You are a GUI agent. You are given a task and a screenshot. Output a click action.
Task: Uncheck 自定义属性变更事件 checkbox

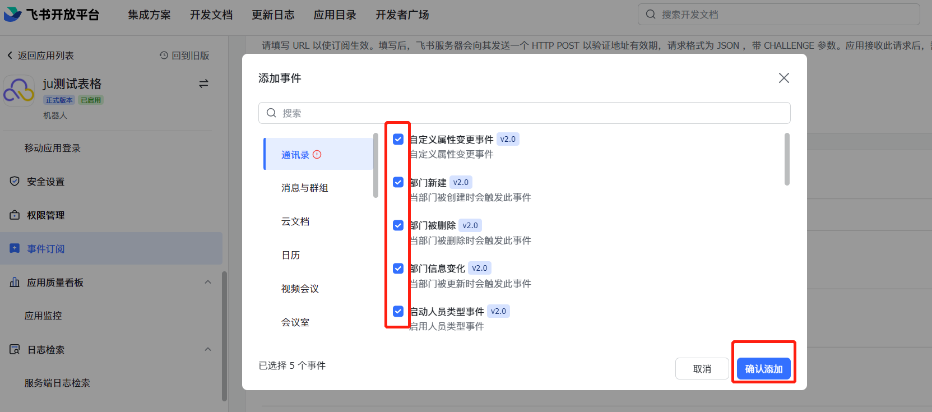point(398,139)
